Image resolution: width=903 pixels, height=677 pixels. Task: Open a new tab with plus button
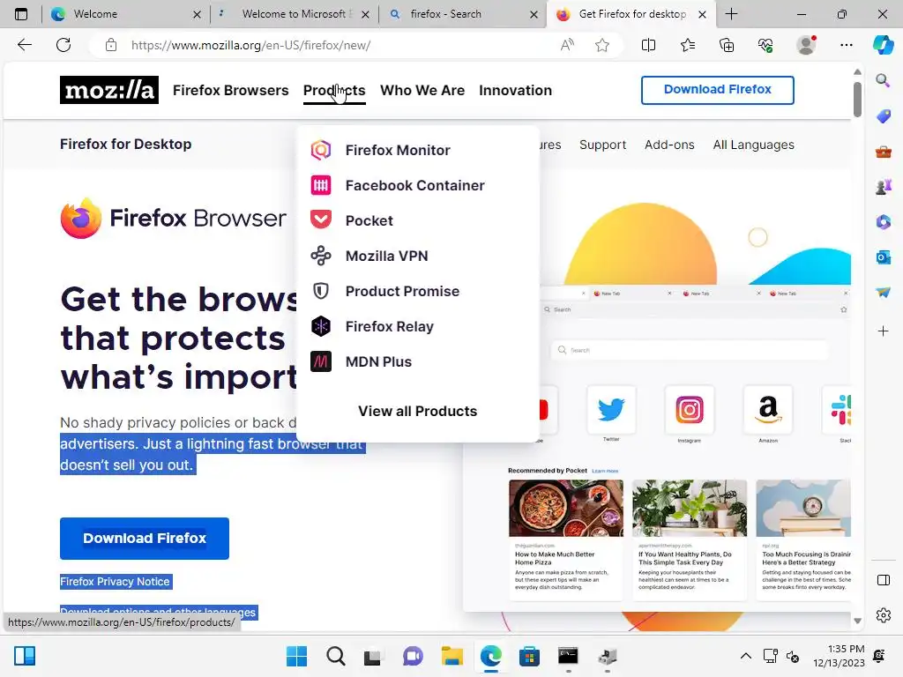pos(731,14)
